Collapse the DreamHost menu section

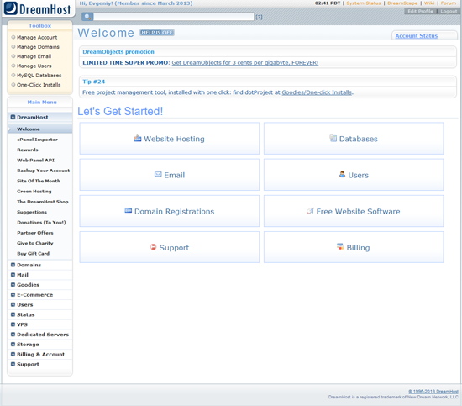click(39, 117)
